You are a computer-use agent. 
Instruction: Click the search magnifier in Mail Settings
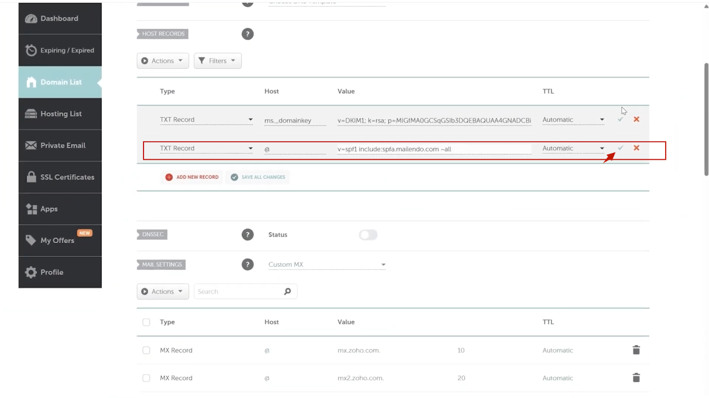pyautogui.click(x=288, y=291)
